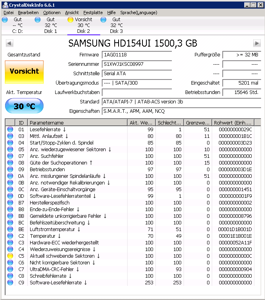Click the Schnittstelle field Serial ATA
265x300 pixels.
[137, 74]
